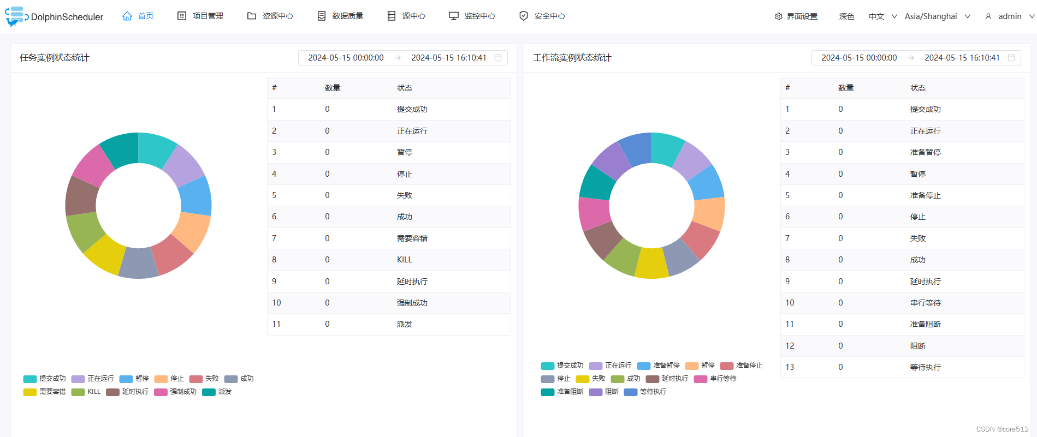Click the project management list icon

[182, 16]
